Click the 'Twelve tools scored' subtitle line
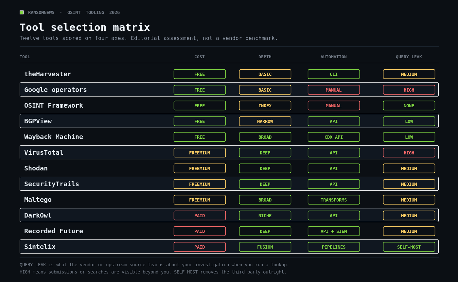The height and width of the screenshot is (282, 458). [149, 38]
